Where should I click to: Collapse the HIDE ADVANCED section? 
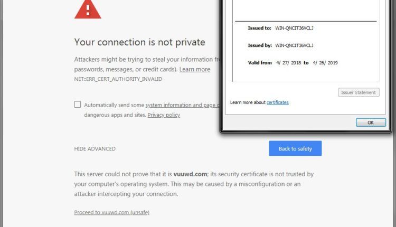95,149
